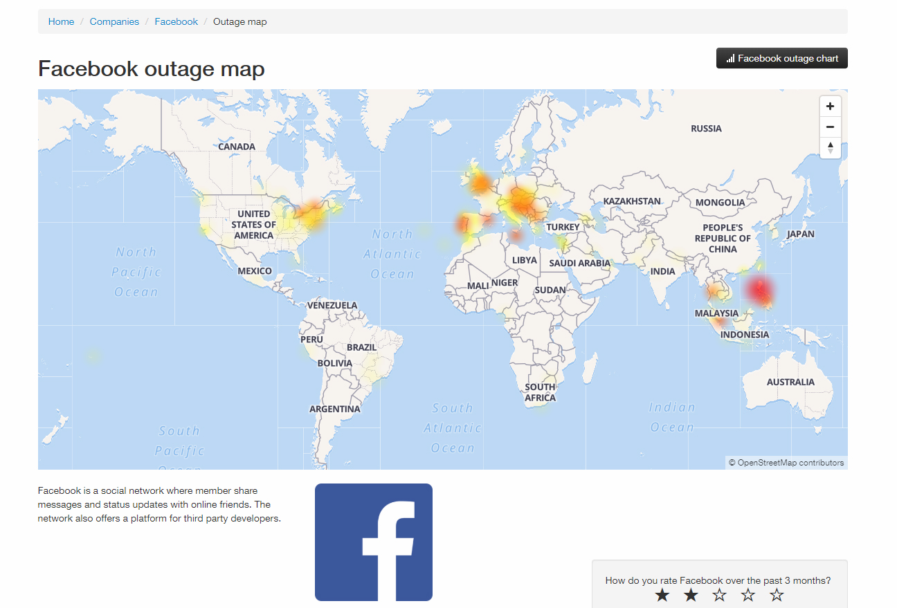Click the North Atlantic Ocean label
The image size is (897, 608).
point(392,254)
